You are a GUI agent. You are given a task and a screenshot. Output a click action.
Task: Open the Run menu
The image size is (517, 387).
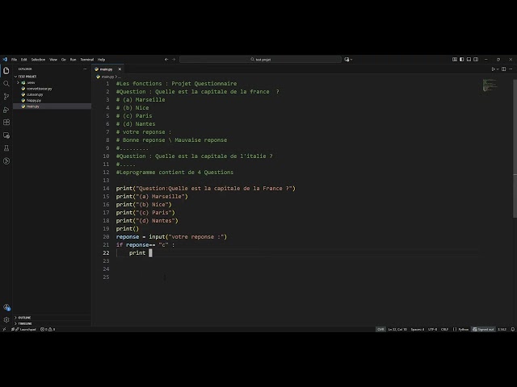pyautogui.click(x=74, y=60)
